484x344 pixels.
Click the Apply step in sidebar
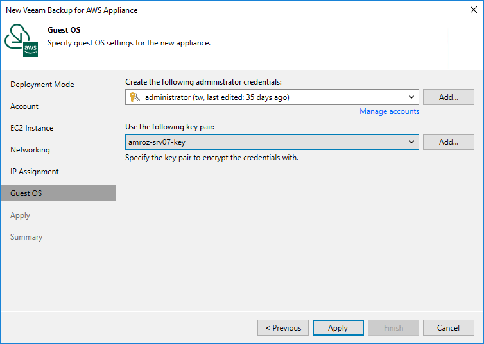click(x=21, y=215)
